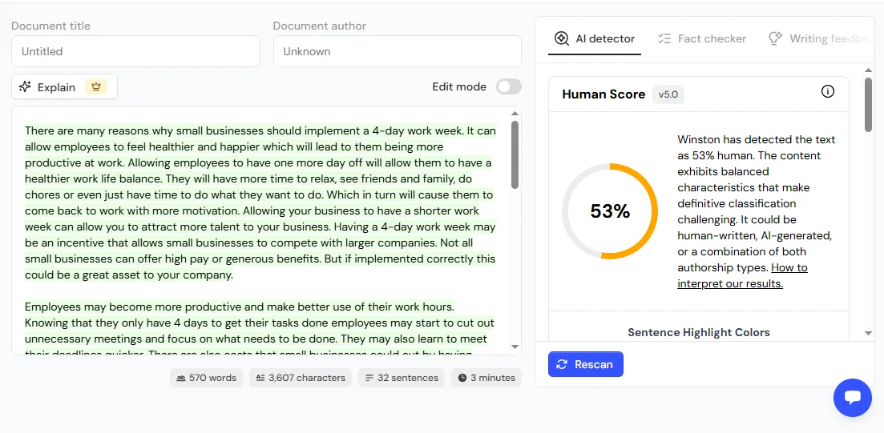Viewport: 884px width, 433px height.
Task: Toggle the Edit mode switch
Action: point(509,86)
